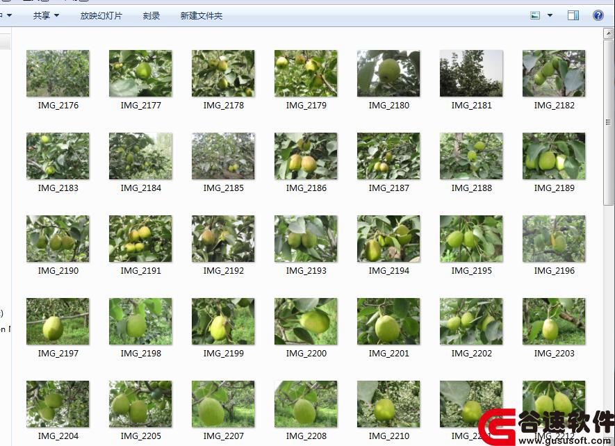Click the change view icon

[x=535, y=16]
